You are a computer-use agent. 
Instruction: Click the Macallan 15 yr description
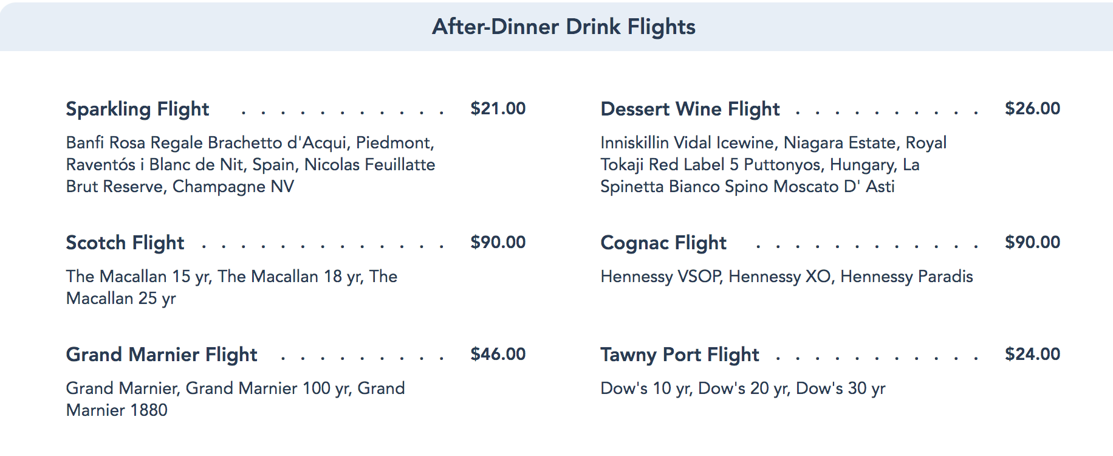click(231, 287)
